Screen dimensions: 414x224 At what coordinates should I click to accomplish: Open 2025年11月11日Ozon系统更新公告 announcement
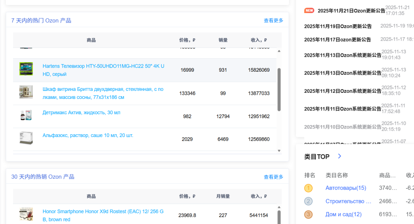click(343, 109)
